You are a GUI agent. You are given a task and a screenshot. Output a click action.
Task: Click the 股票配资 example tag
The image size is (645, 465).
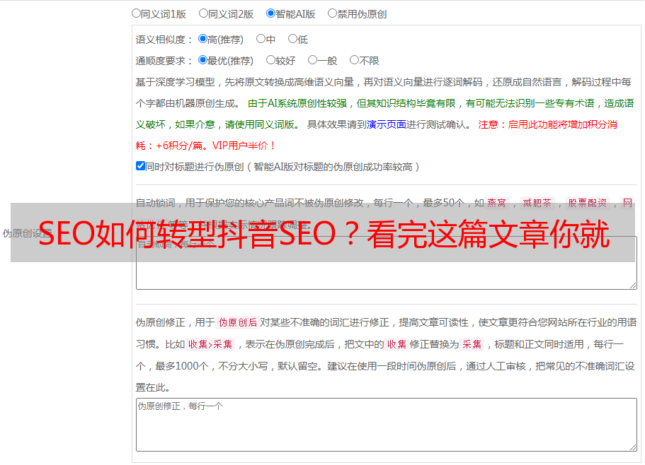coord(588,203)
